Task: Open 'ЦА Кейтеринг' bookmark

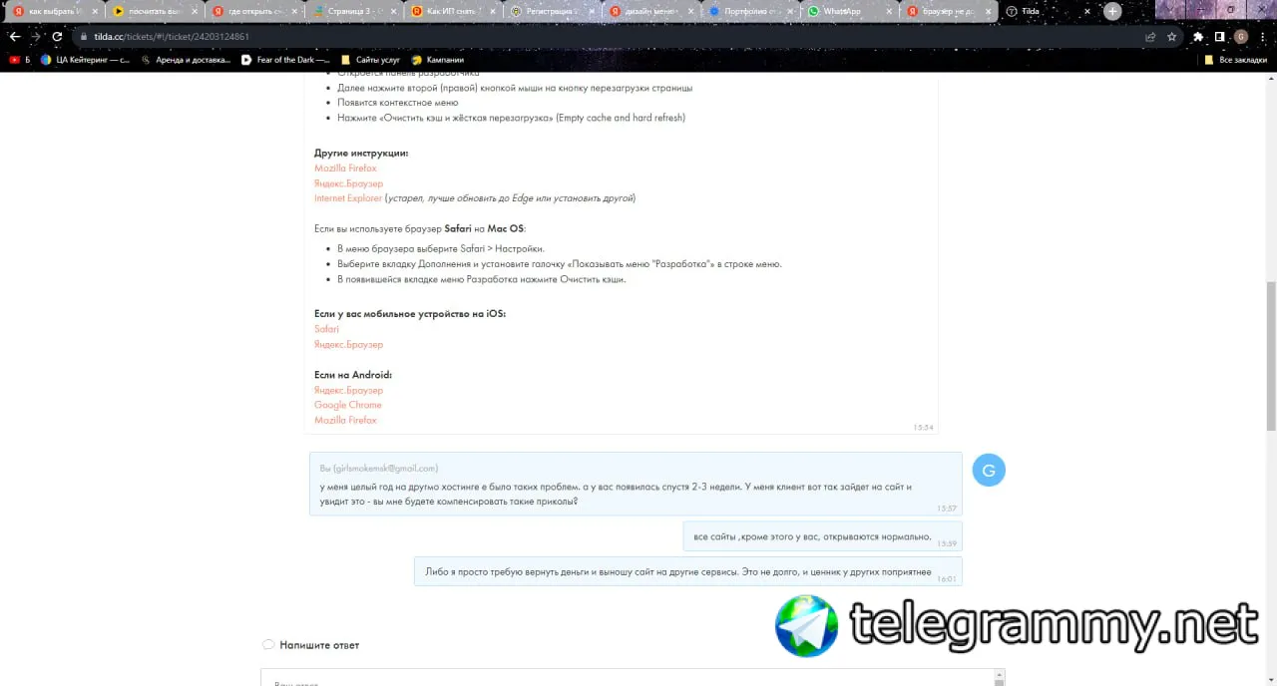Action: (85, 60)
